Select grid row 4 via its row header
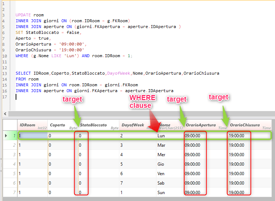 click(x=10, y=164)
